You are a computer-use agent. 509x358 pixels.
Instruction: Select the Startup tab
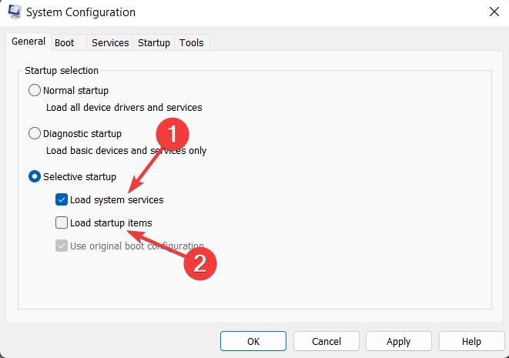[154, 42]
